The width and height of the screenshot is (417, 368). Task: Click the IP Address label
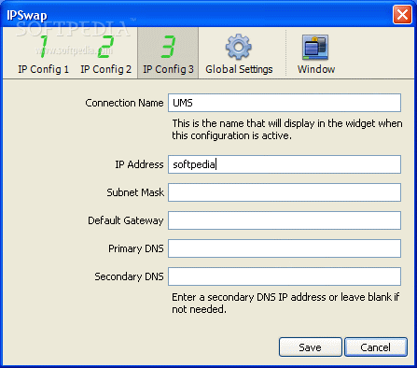point(139,164)
